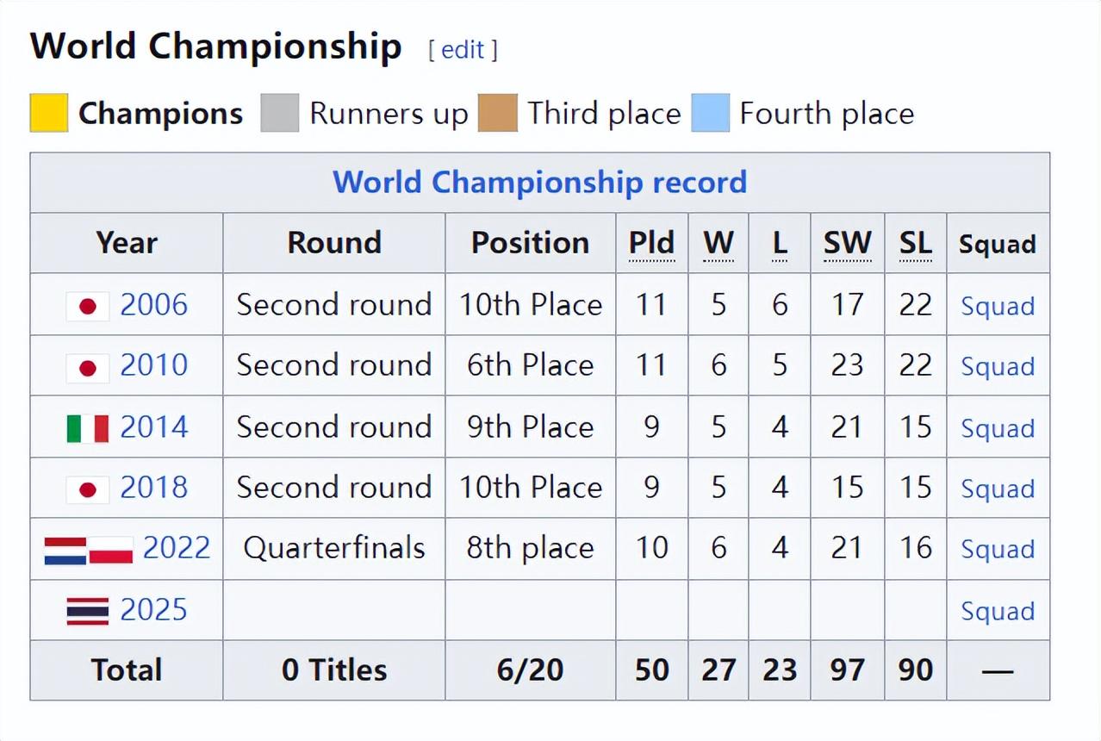Click the gray Runners up swatch
Image resolution: width=1101 pixels, height=741 pixels.
[280, 114]
